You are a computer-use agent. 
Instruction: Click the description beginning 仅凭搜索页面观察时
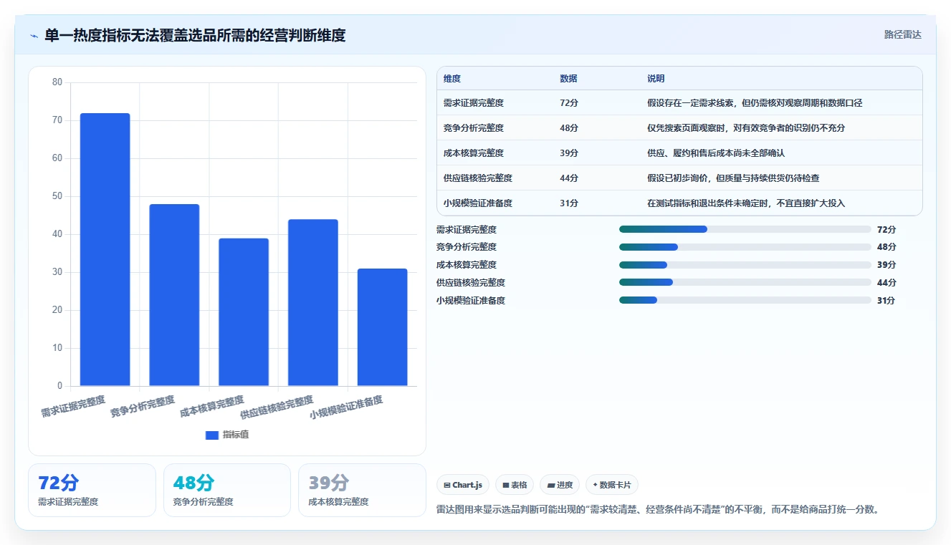[746, 128]
